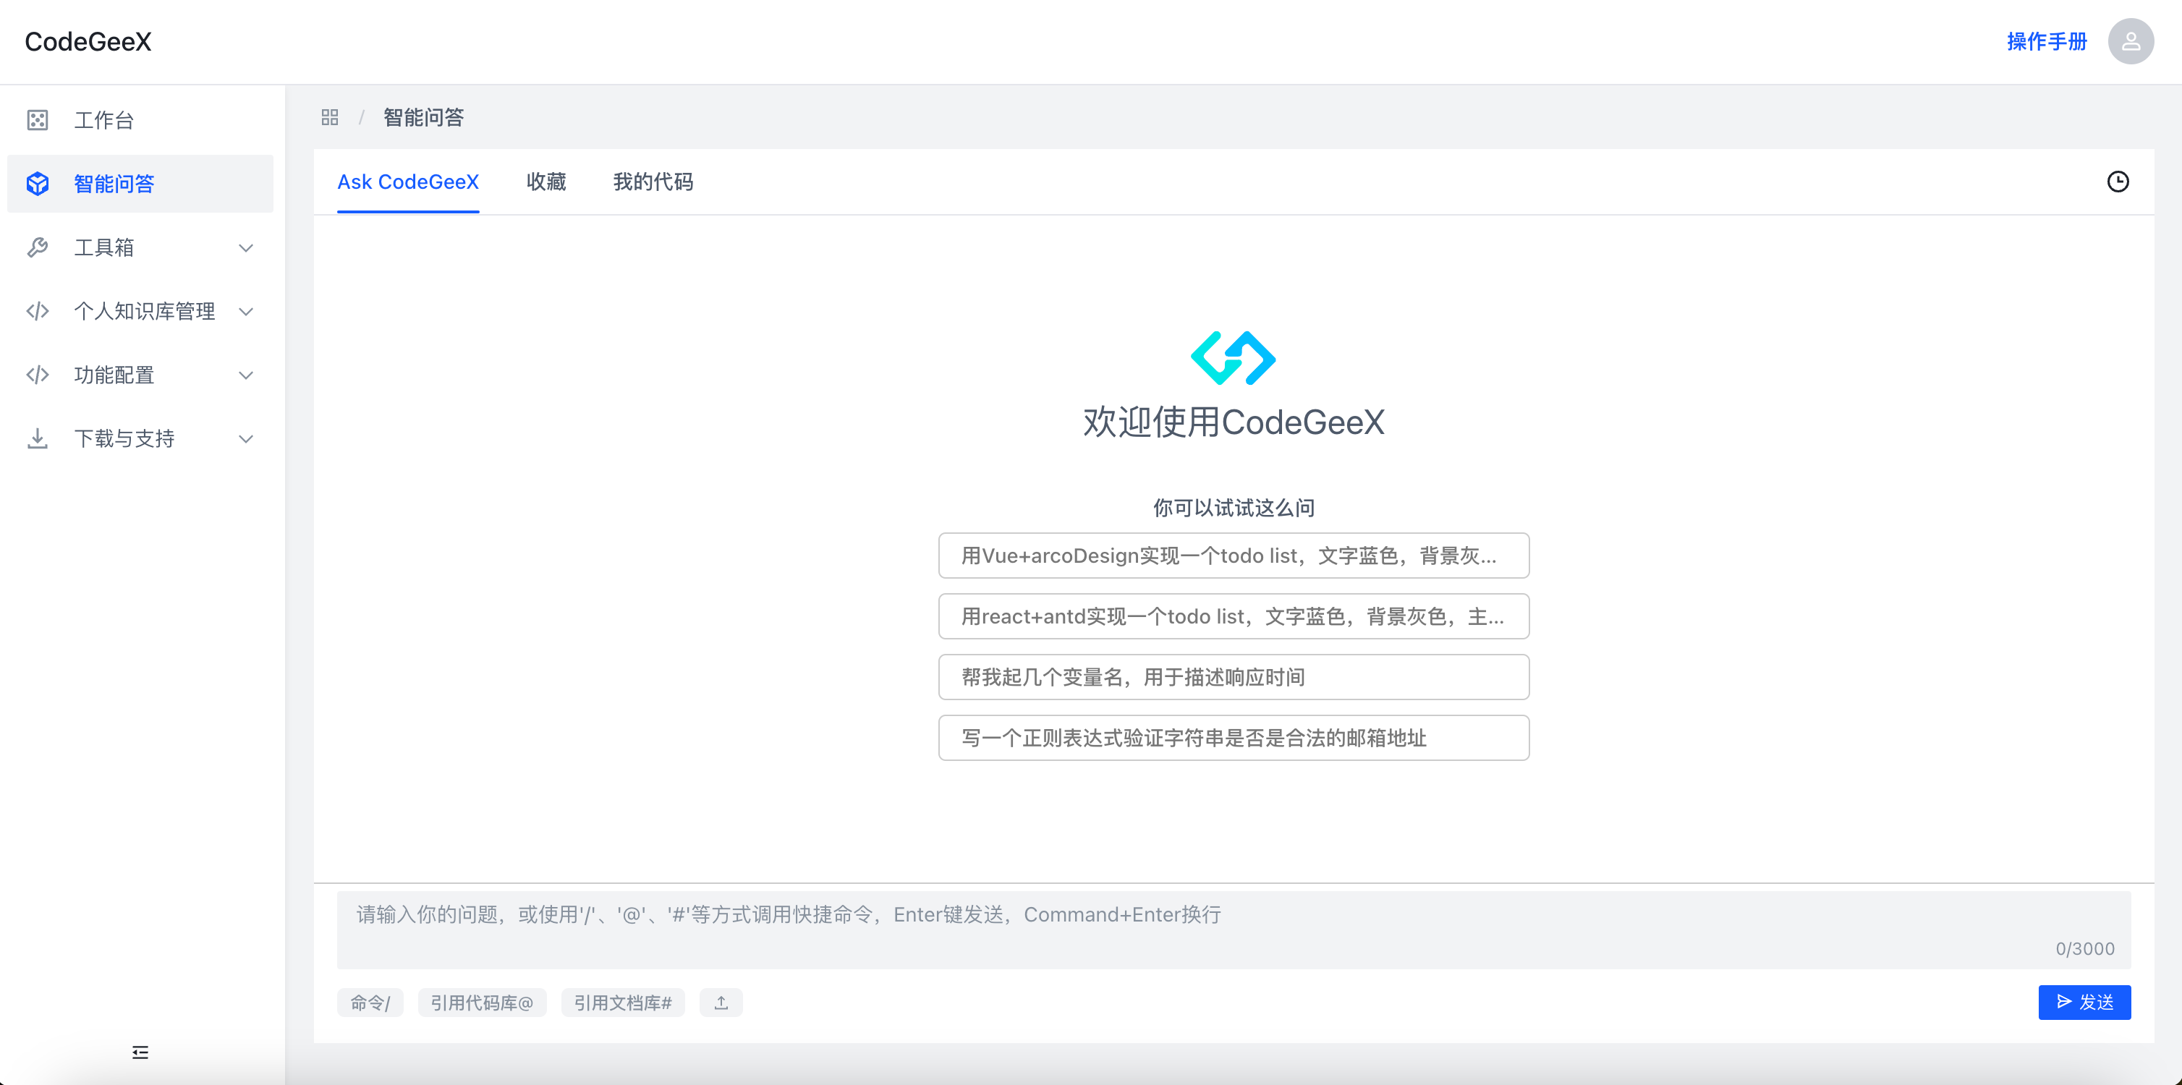The image size is (2182, 1085).
Task: Click the 个人知识库管理 code icon
Action: pos(38,311)
